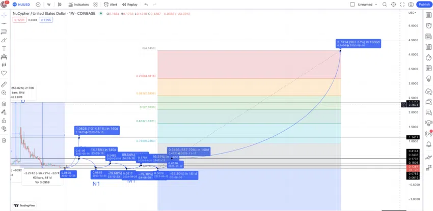Viewport: 433px width, 211px height.
Task: Open the Indicators menu
Action: [x=78, y=5]
